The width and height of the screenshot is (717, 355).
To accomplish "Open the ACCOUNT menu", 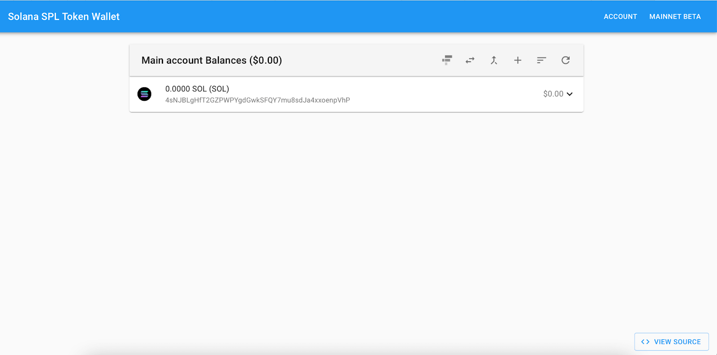I will [620, 17].
